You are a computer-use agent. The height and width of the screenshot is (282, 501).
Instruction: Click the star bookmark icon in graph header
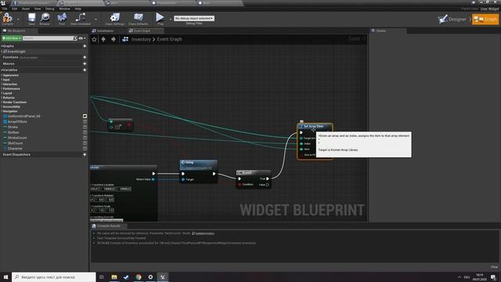click(94, 39)
